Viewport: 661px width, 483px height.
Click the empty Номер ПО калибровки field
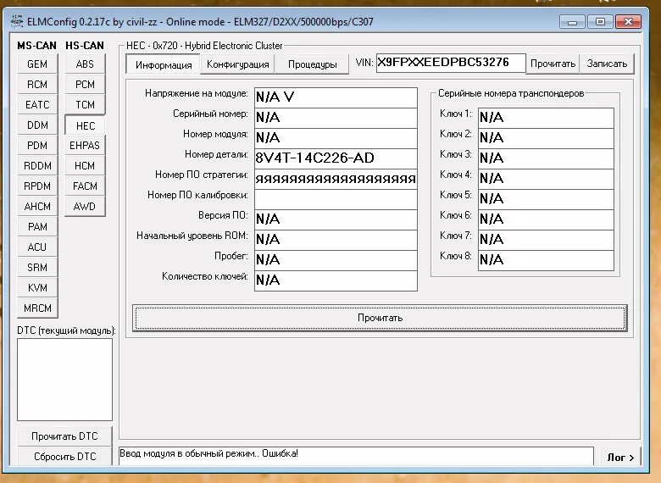point(336,199)
